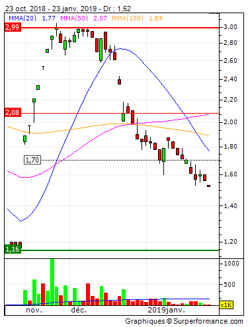This screenshot has height=327, width=248.
Task: Click the MMA(100) value 1,89
Action: pos(155,18)
